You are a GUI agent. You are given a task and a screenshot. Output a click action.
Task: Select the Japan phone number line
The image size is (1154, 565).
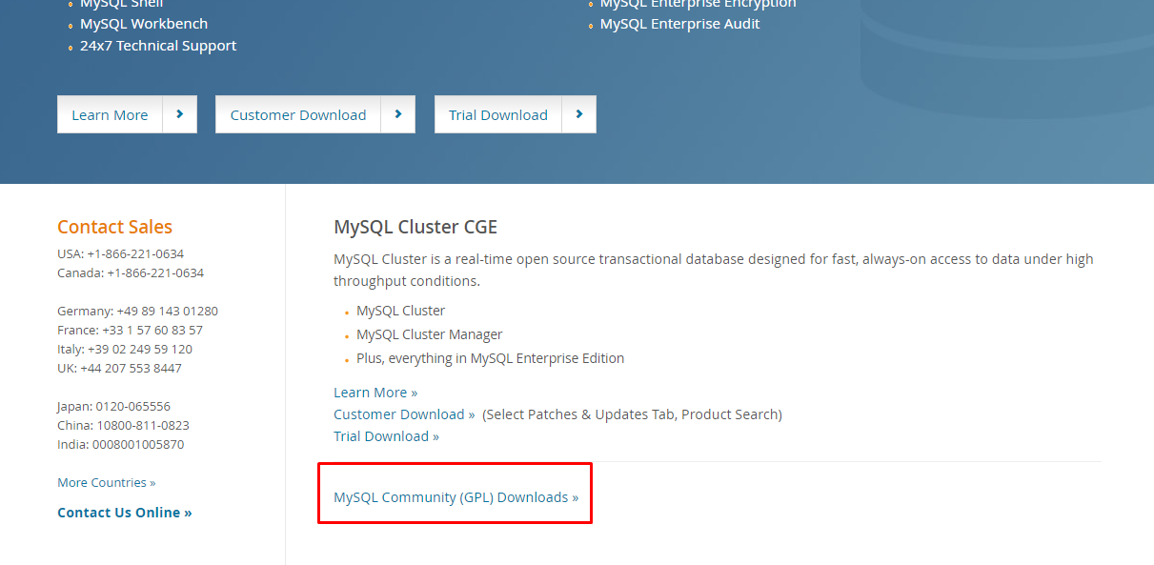(x=113, y=406)
